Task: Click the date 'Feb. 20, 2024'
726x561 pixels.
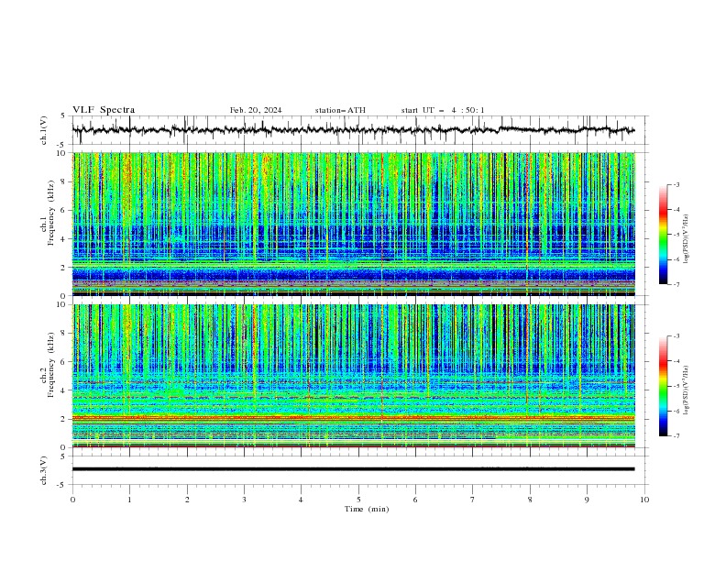Action: [256, 110]
